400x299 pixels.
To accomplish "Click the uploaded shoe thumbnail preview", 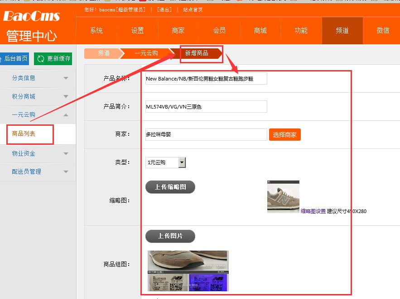I will point(283,197).
